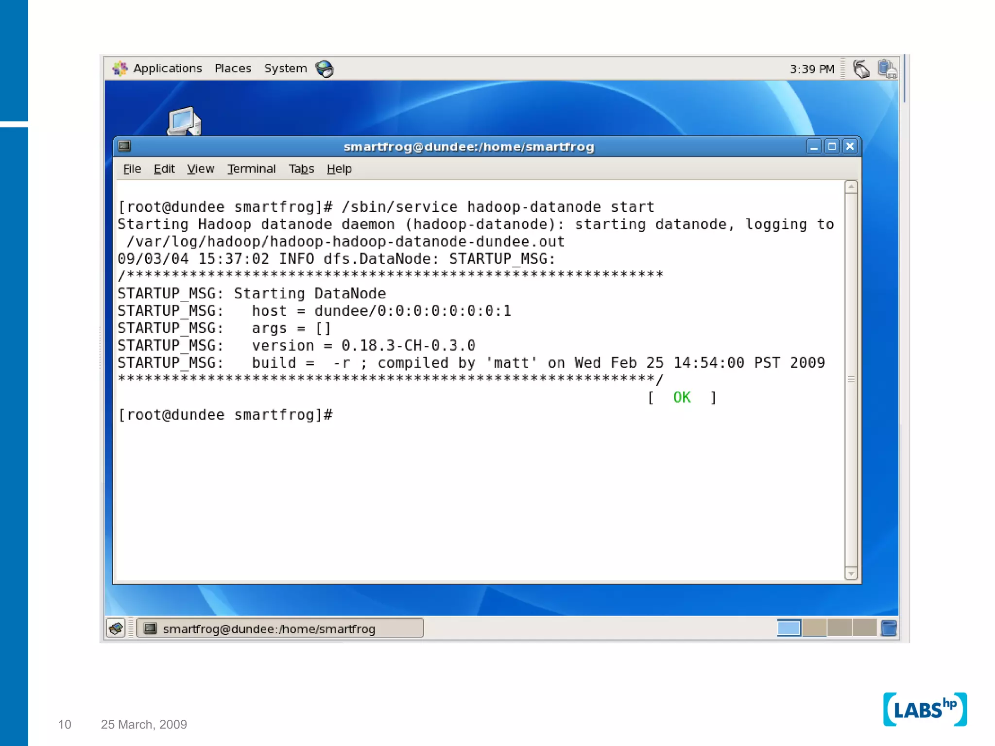The image size is (995, 746).
Task: Click the '/sbin/service hadoop-datanode start' command
Action: (x=497, y=207)
